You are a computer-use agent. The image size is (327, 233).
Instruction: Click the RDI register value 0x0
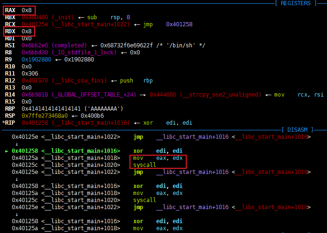coord(26,38)
